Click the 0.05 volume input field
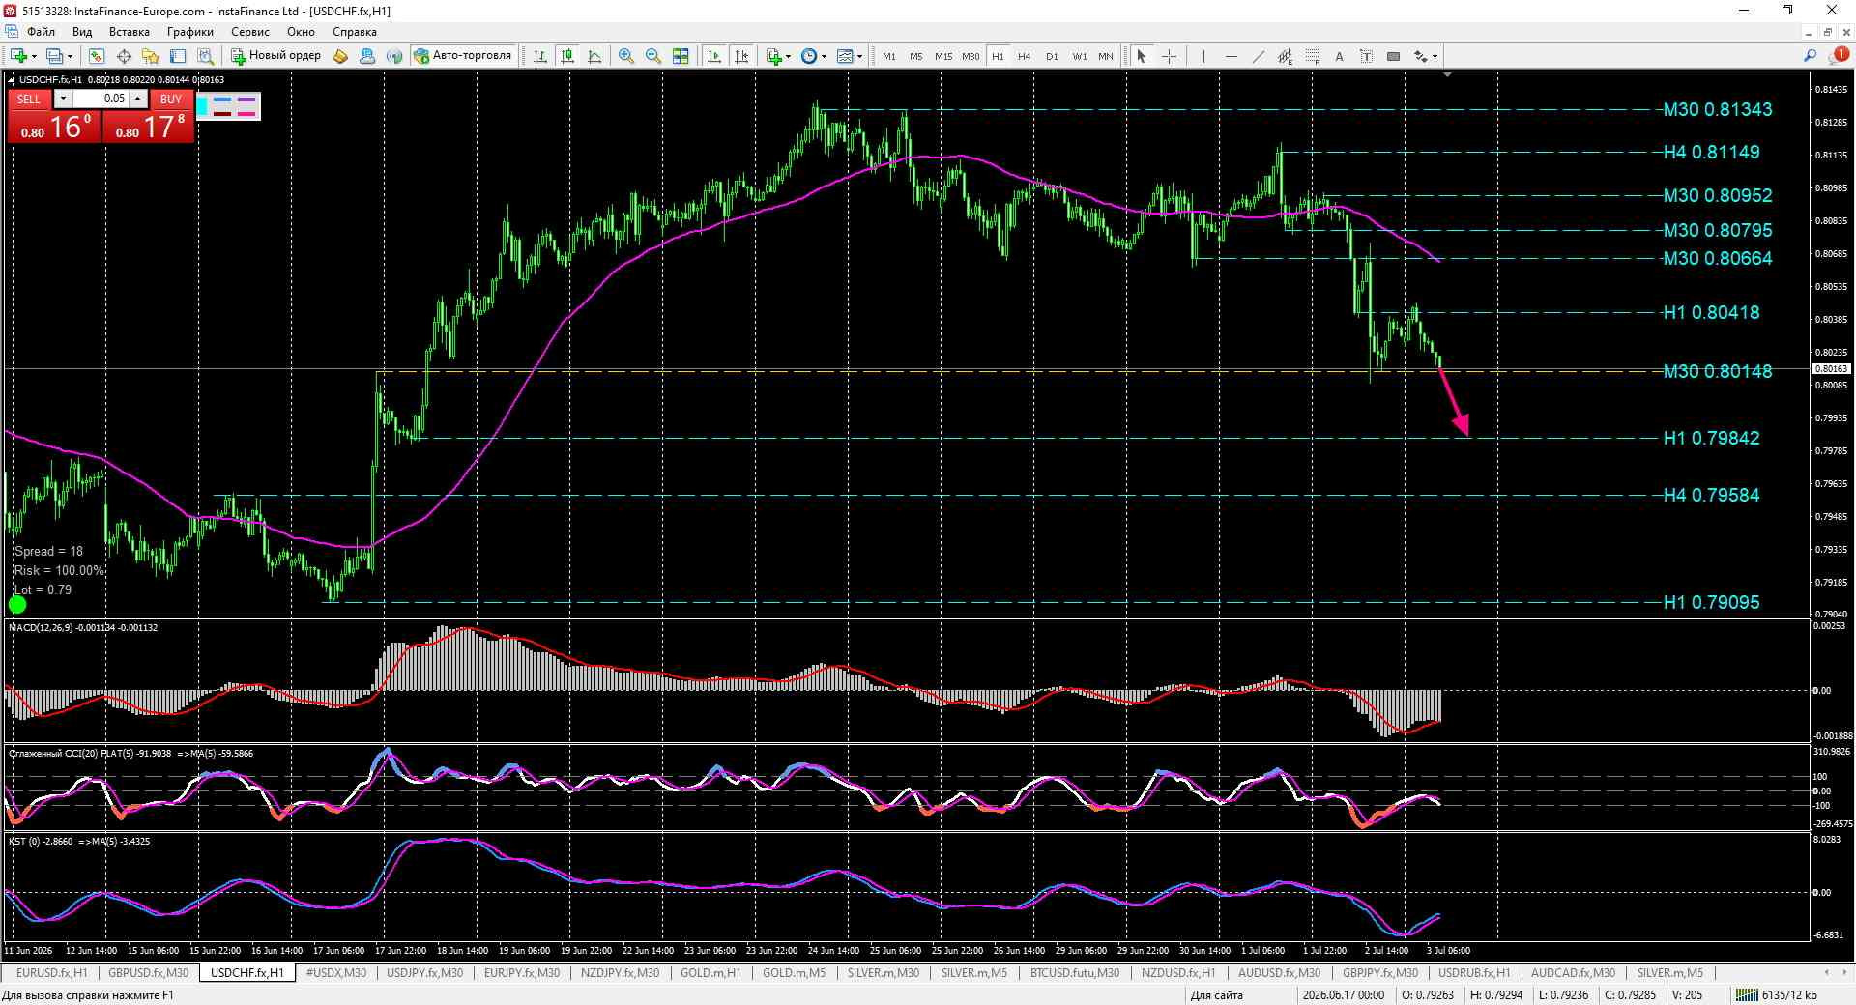The height and width of the screenshot is (1005, 1856). pos(101,99)
